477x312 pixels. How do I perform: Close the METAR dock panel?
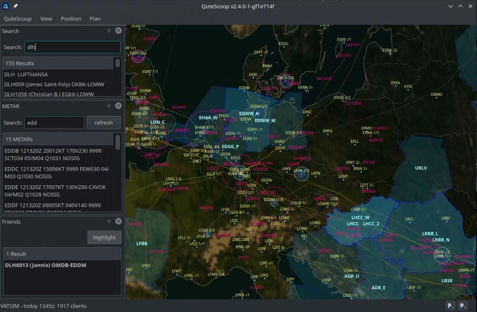coord(118,106)
